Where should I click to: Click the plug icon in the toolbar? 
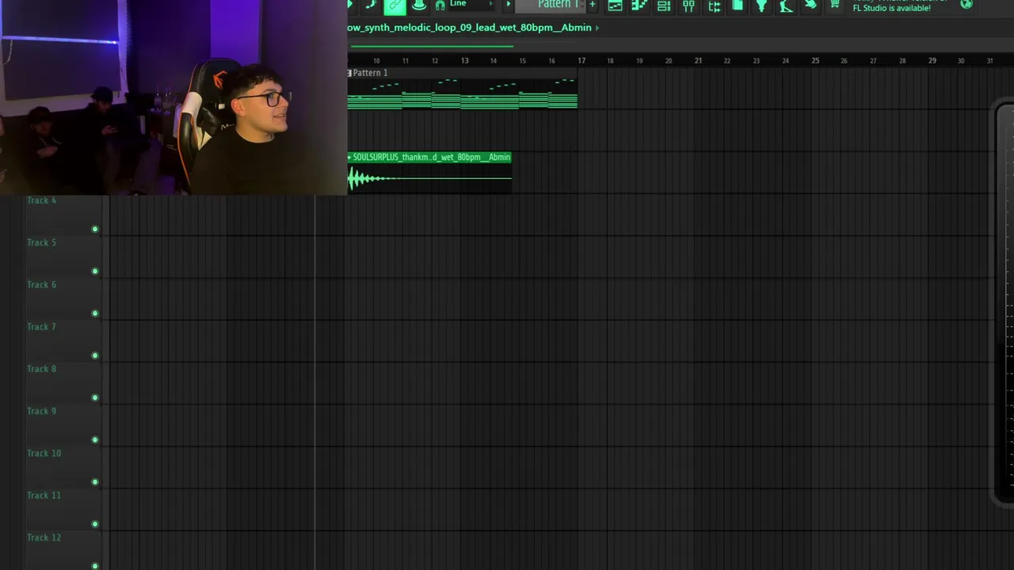pos(761,6)
